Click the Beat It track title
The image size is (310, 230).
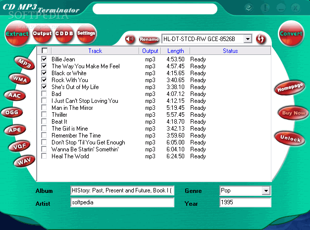click(x=59, y=121)
